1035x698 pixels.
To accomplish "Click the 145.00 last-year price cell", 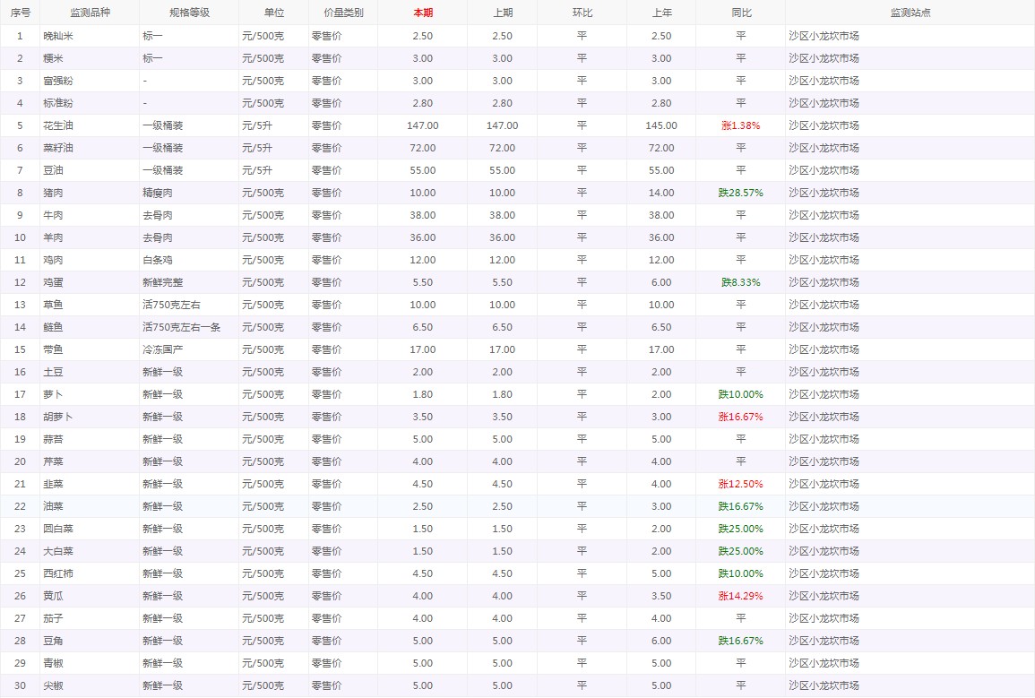I will point(661,125).
